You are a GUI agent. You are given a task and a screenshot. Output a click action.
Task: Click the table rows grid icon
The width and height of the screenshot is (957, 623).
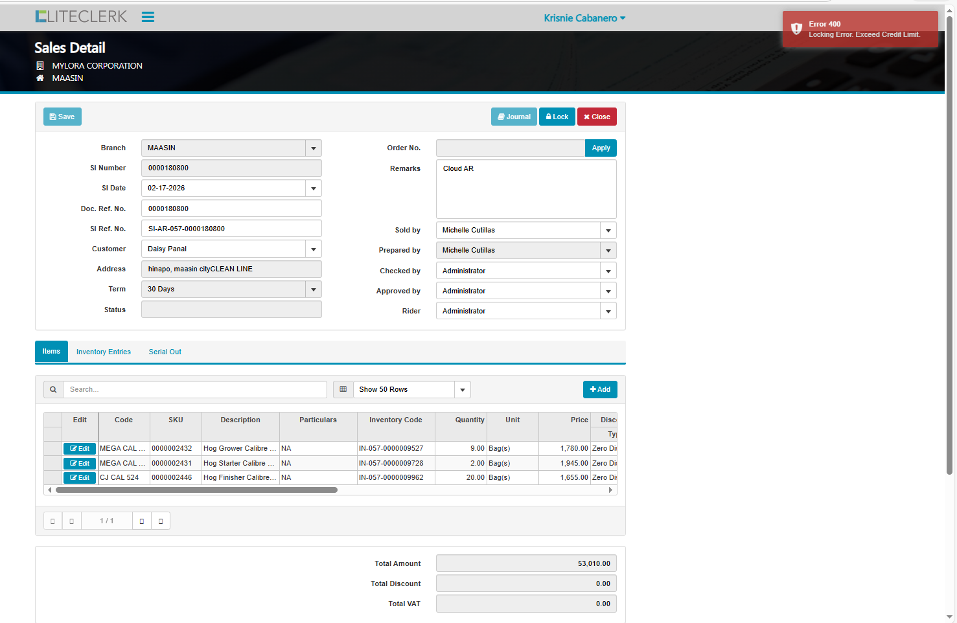pos(343,389)
